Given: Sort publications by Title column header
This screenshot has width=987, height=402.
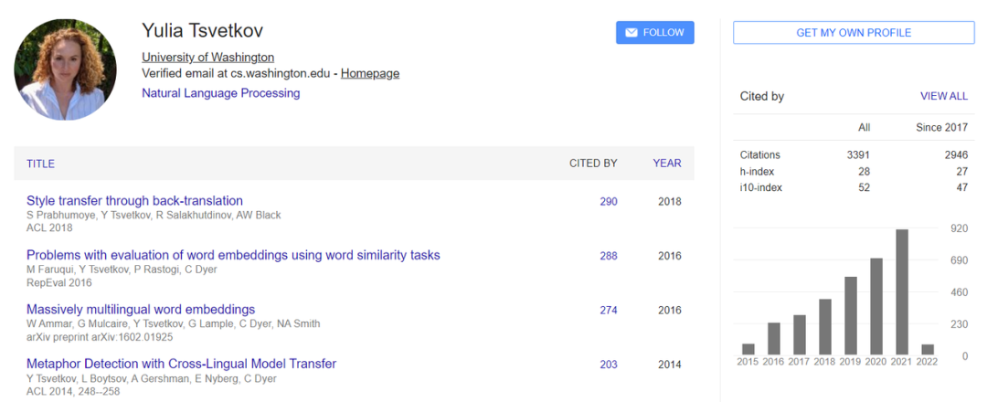Looking at the screenshot, I should (41, 164).
